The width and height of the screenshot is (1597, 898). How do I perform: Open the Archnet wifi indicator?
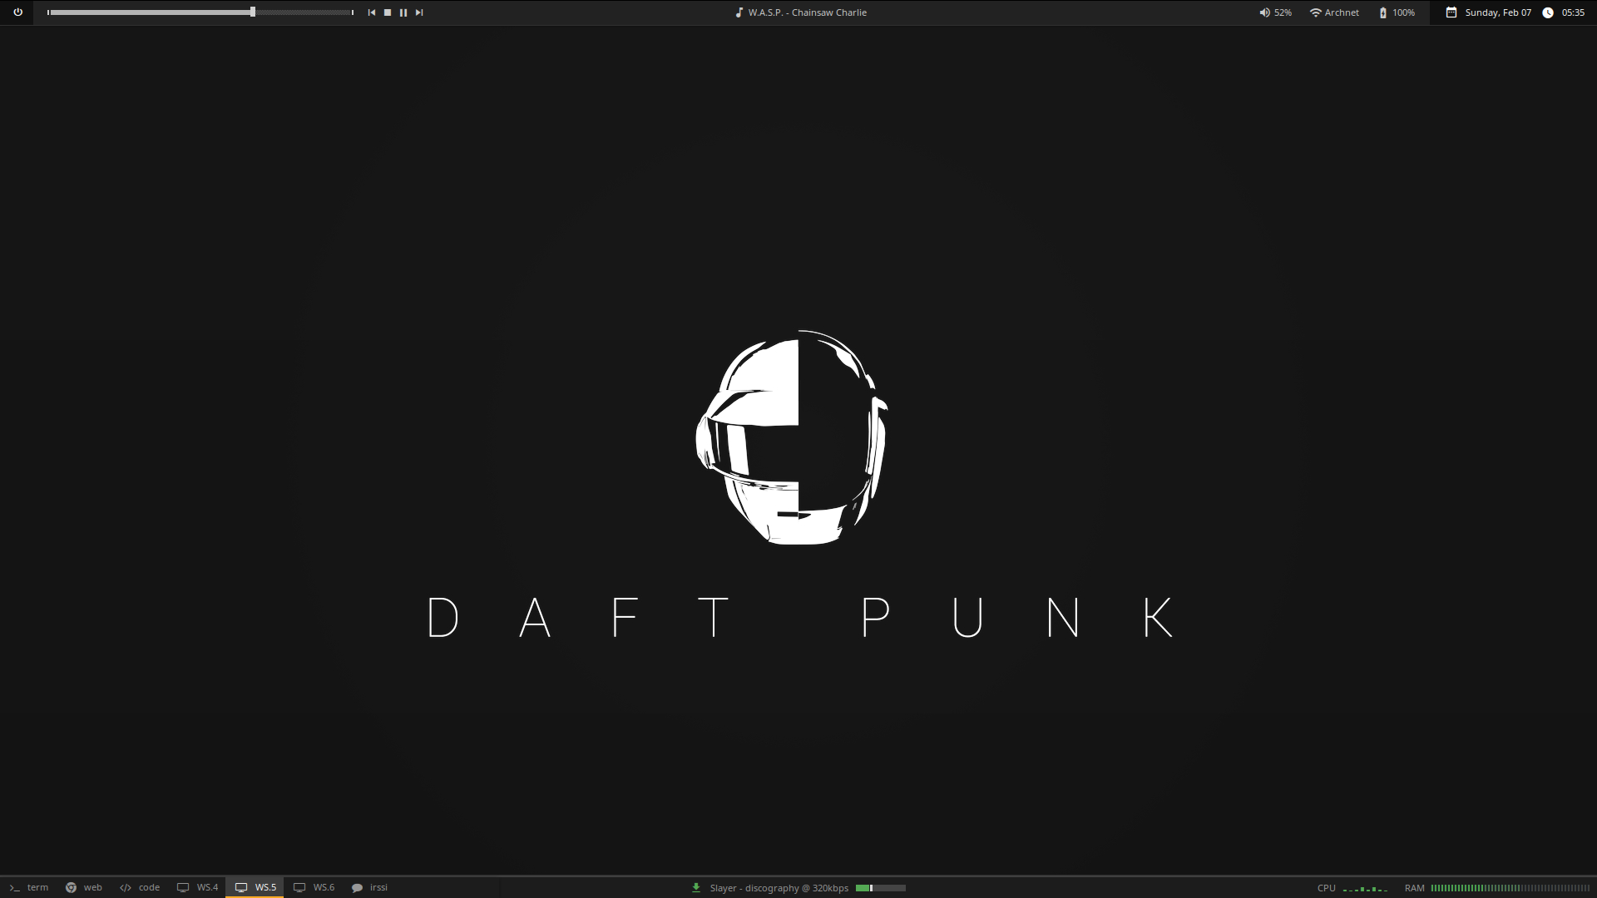[x=1334, y=12]
